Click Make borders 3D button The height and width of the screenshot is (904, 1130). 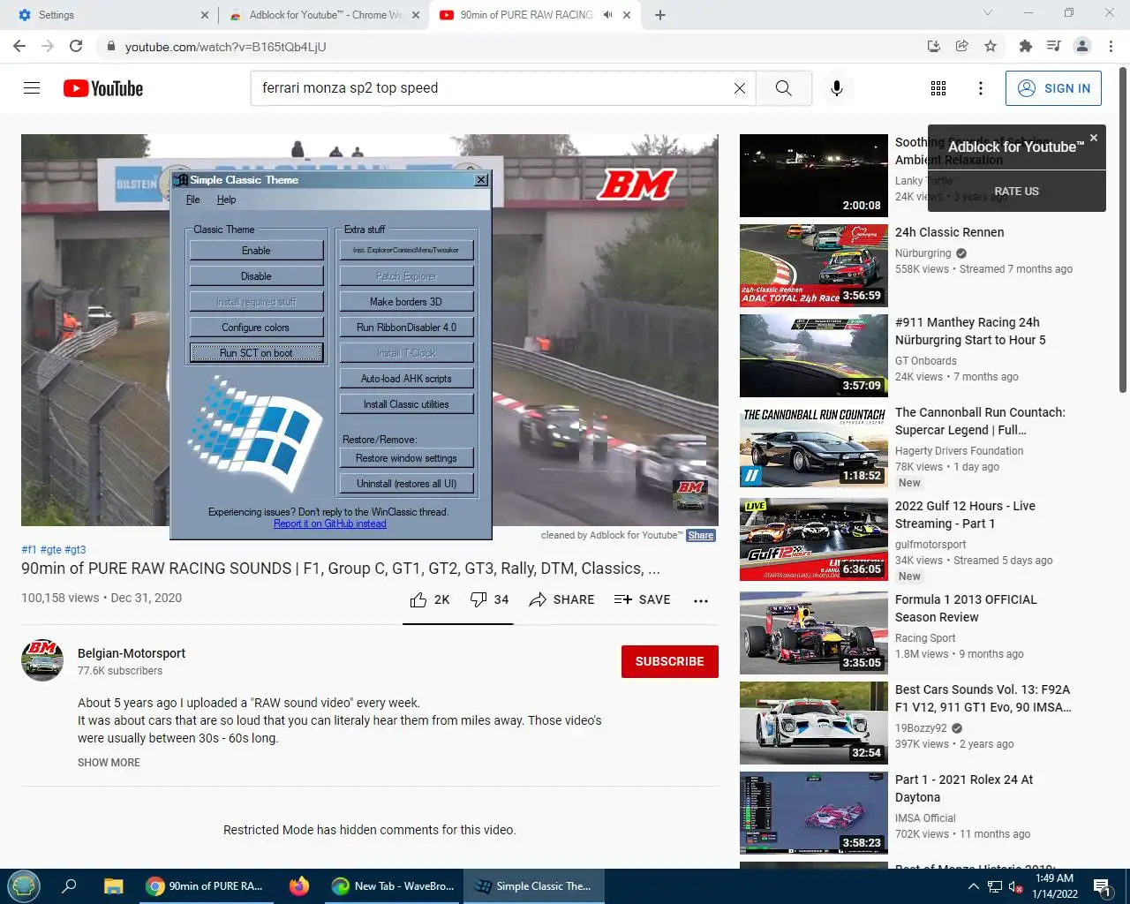tap(406, 302)
